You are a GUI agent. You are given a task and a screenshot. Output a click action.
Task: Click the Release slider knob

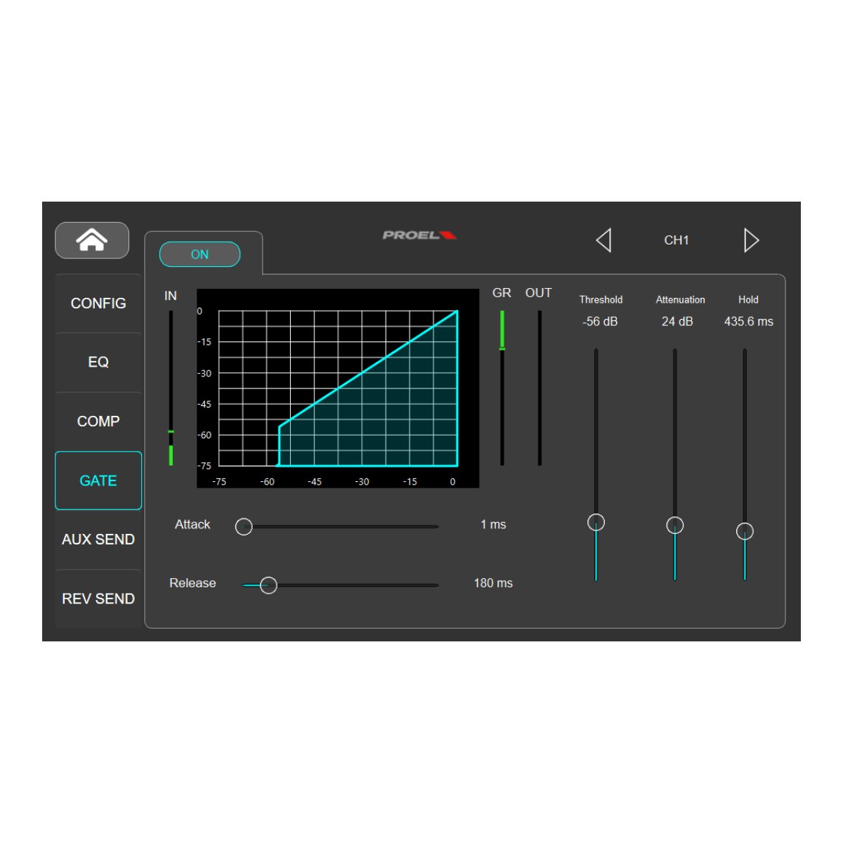(x=268, y=585)
